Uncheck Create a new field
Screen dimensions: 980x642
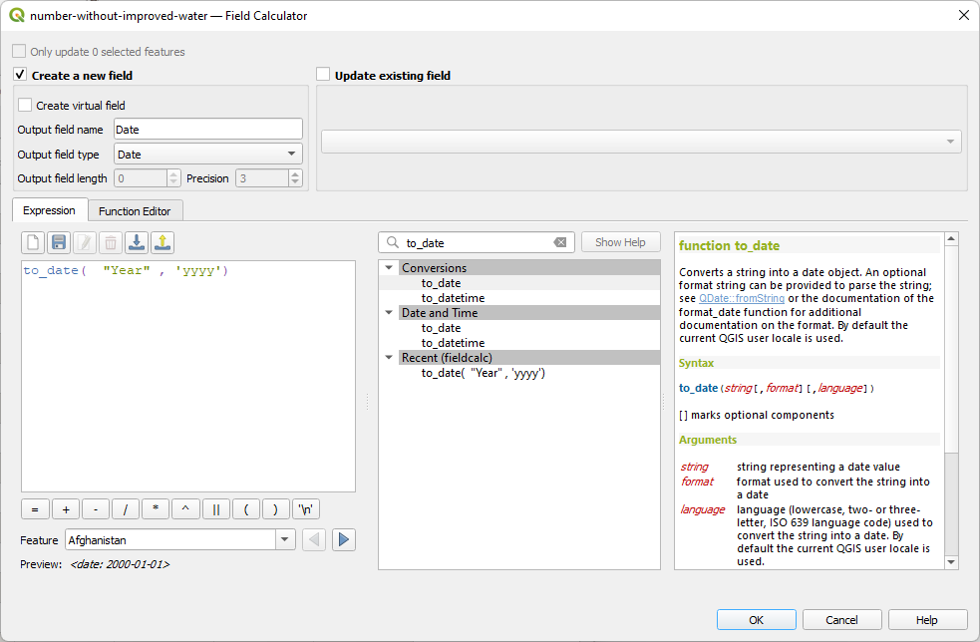pos(18,75)
